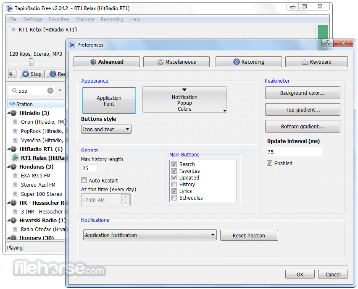Switch to the Keyboard preferences tab
358x289 pixels.
coord(316,62)
